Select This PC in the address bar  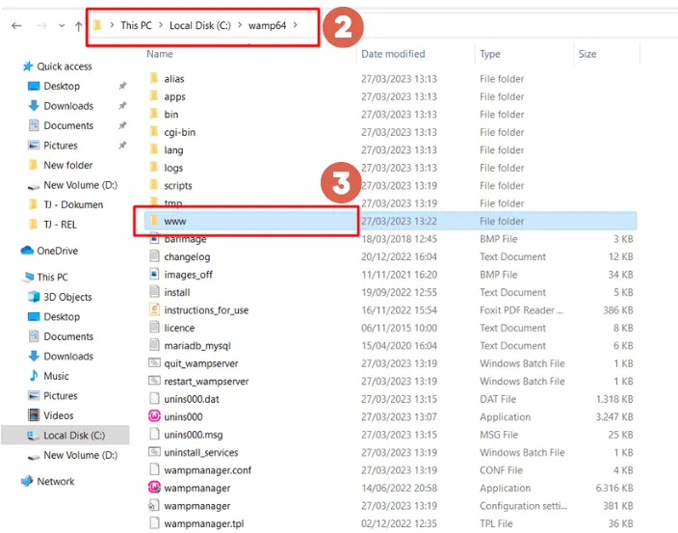(136, 25)
